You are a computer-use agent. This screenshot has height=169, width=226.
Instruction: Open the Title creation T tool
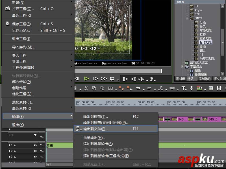coord(183,88)
